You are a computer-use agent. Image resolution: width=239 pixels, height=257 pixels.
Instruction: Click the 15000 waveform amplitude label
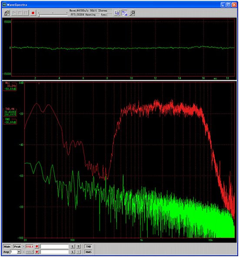click(x=7, y=22)
